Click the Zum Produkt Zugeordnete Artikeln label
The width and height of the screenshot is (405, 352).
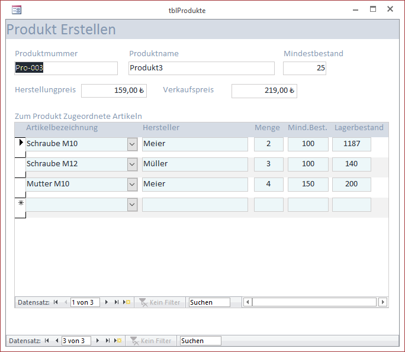click(x=78, y=116)
